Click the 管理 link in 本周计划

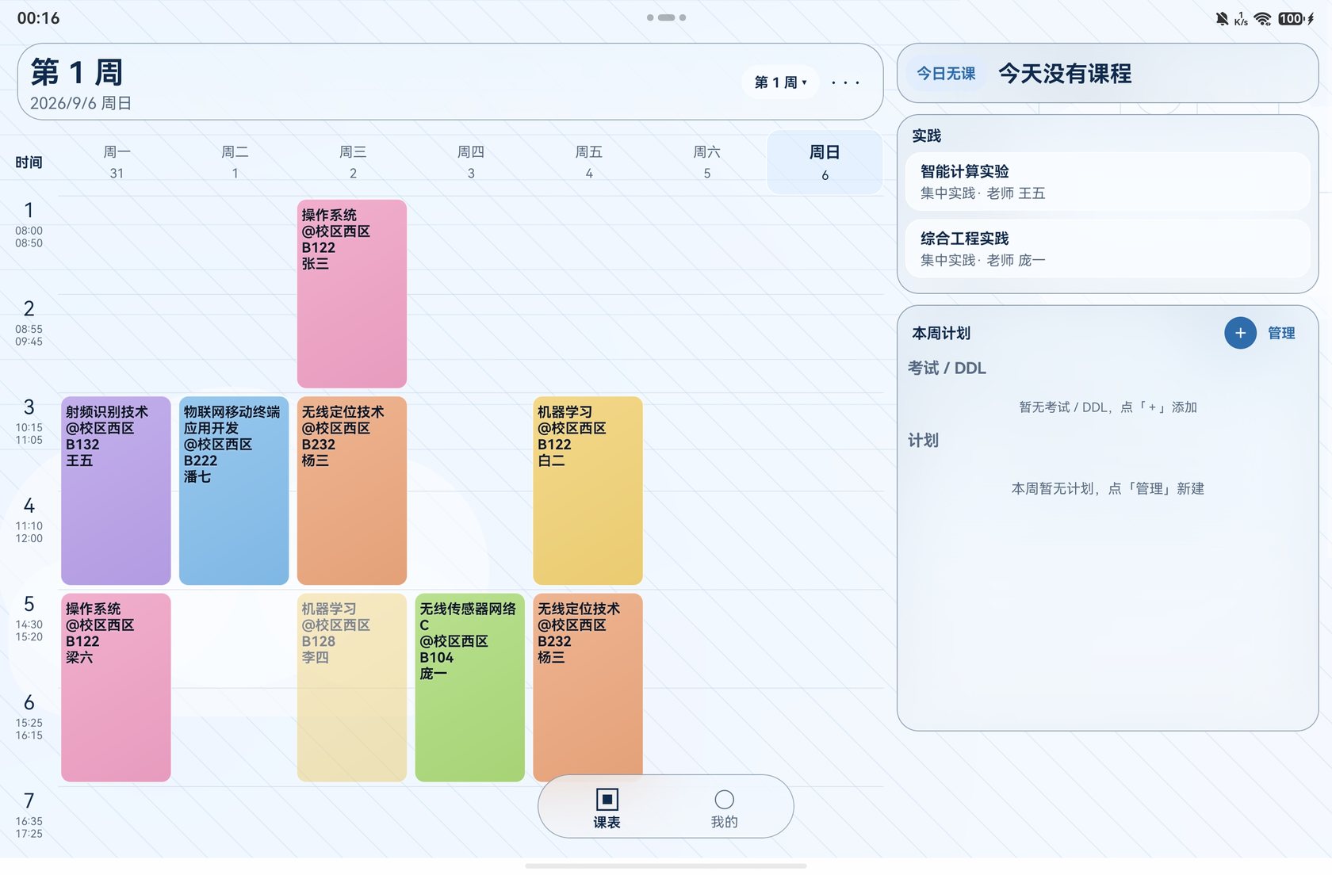(1281, 333)
